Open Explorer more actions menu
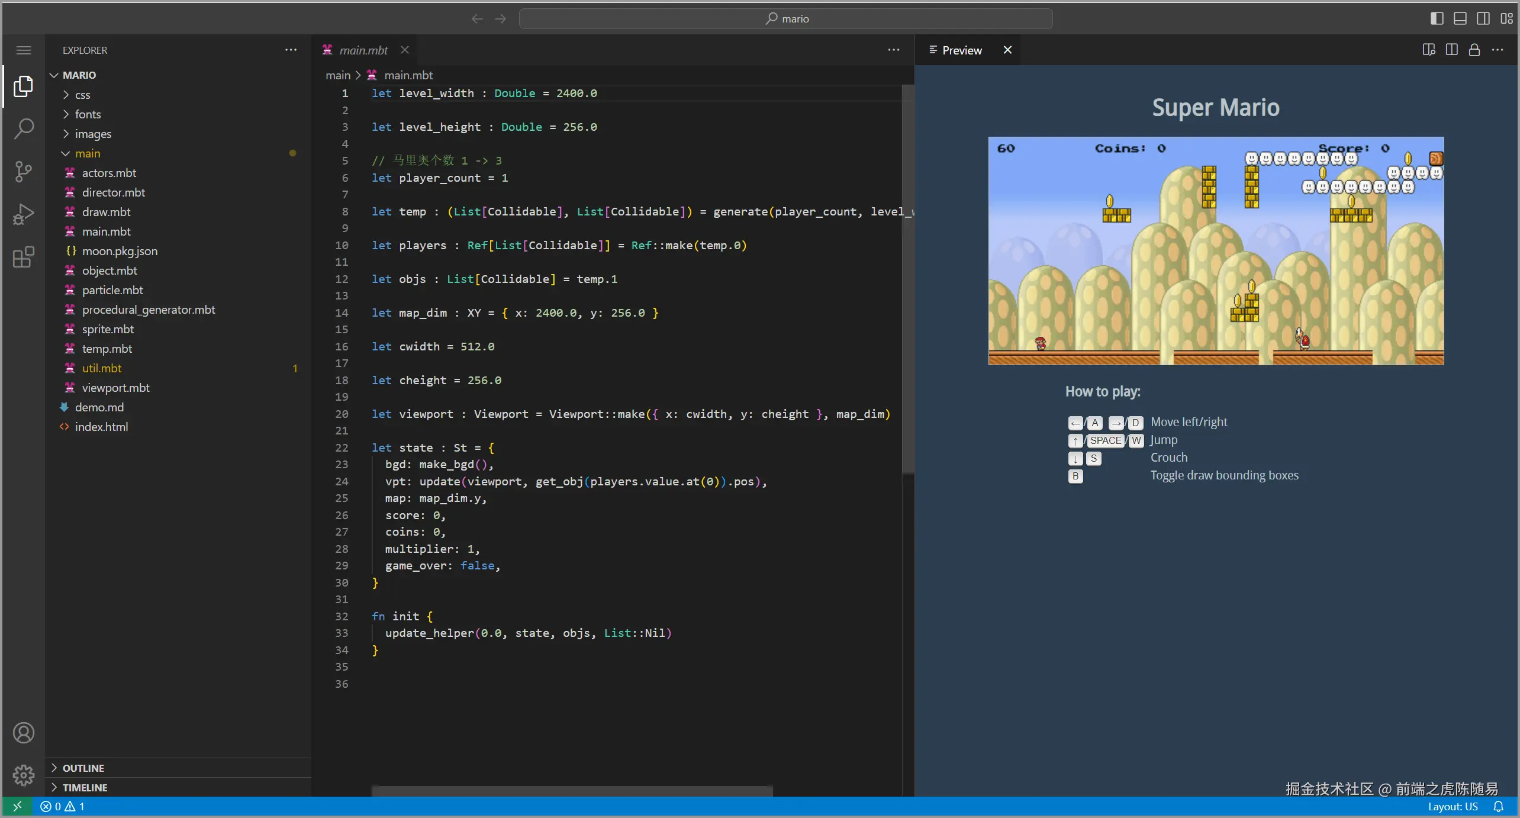 click(x=291, y=50)
